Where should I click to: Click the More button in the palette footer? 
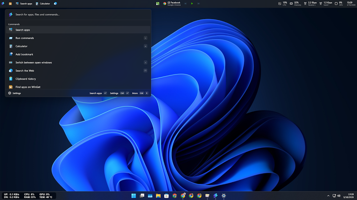pyautogui.click(x=135, y=93)
